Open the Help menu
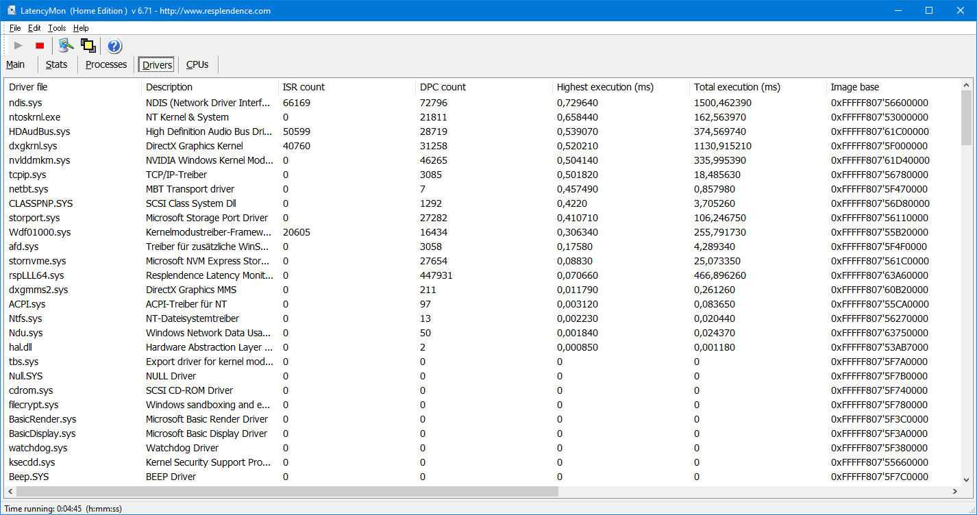 pos(81,28)
